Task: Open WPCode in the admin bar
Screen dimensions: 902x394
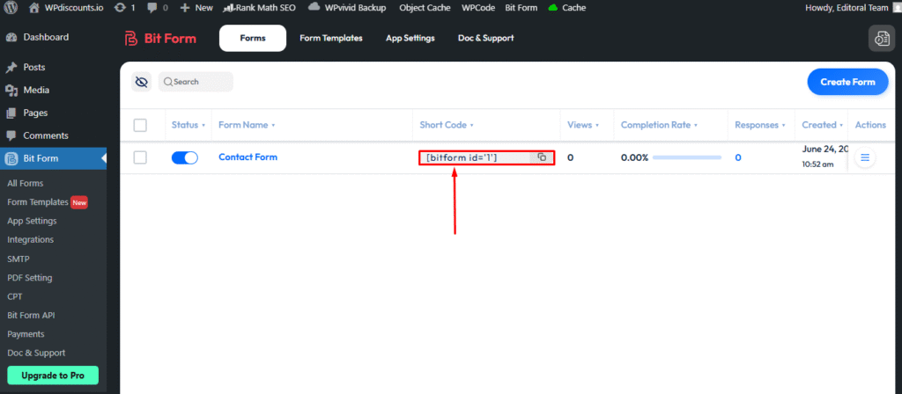Action: [478, 7]
